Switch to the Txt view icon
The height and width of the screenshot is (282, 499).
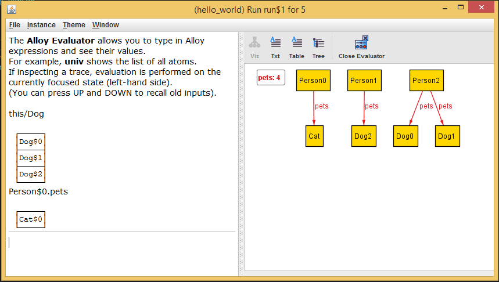(x=275, y=48)
